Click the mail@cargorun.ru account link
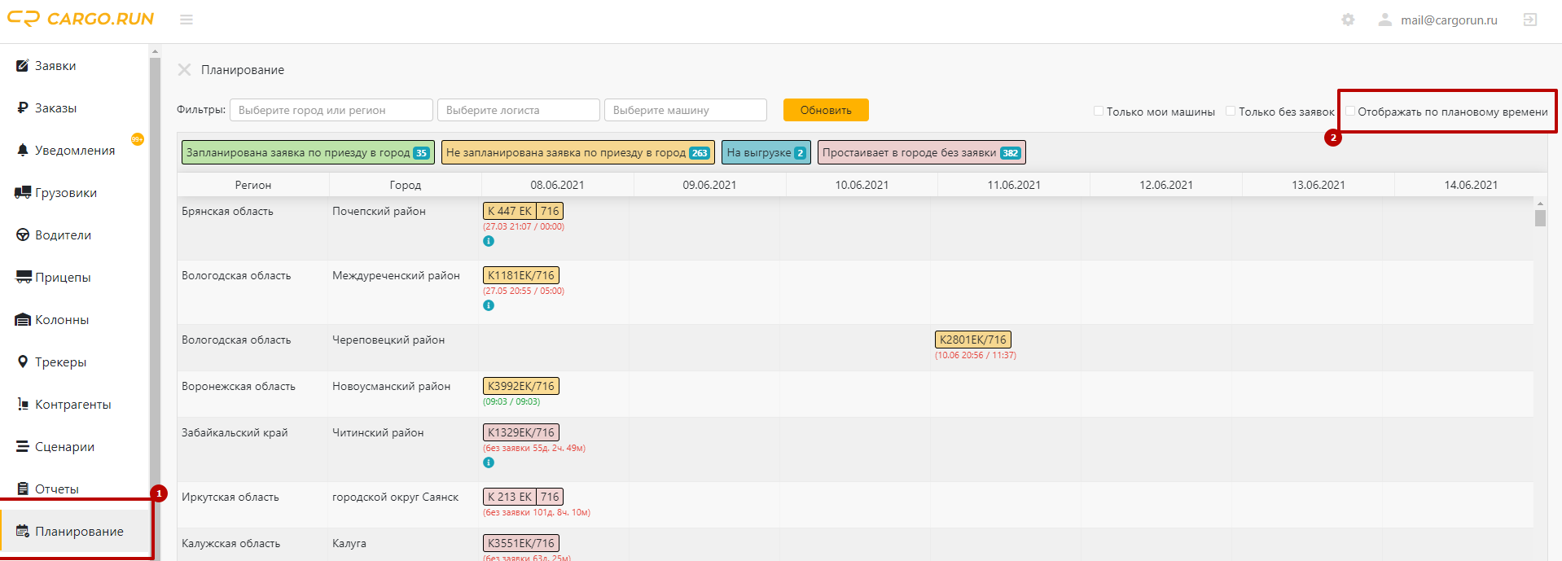 point(1449,20)
